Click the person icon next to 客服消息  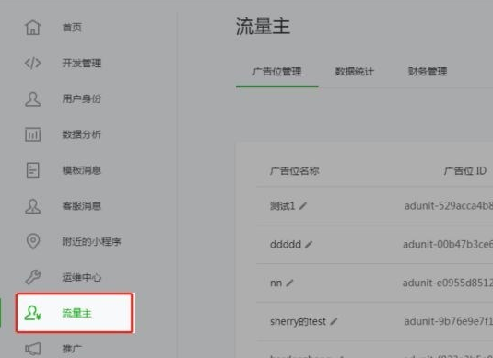32,206
